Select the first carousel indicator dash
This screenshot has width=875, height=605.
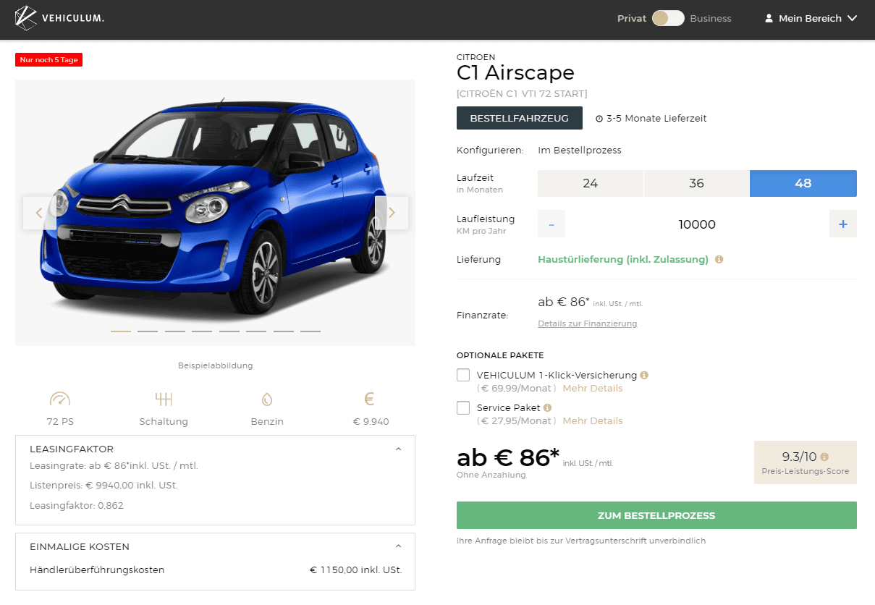coord(121,331)
